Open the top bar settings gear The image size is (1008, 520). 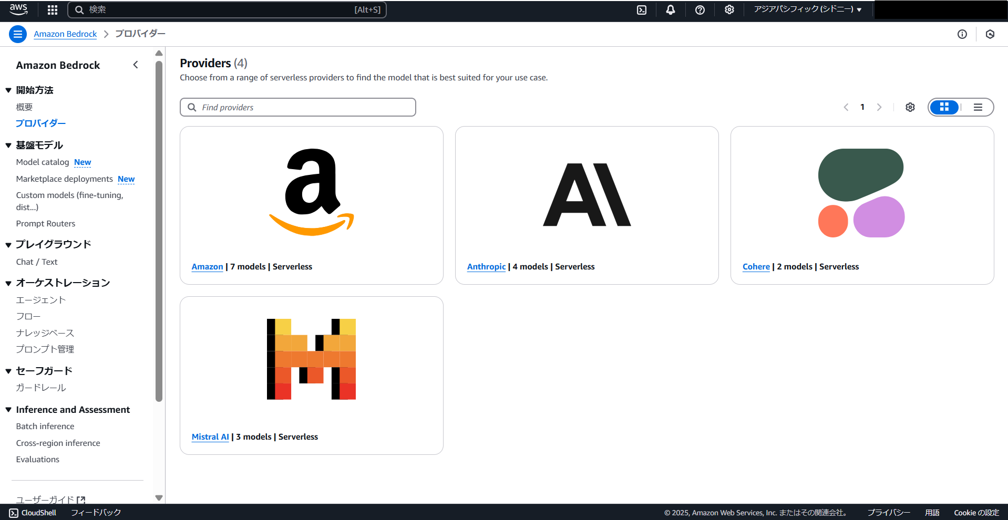pos(729,9)
